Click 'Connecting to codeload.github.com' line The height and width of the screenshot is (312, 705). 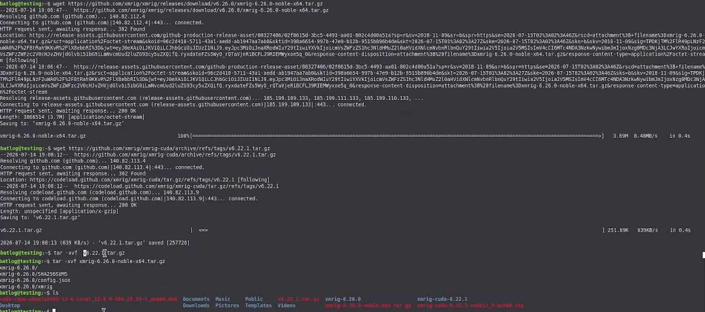(x=129, y=199)
